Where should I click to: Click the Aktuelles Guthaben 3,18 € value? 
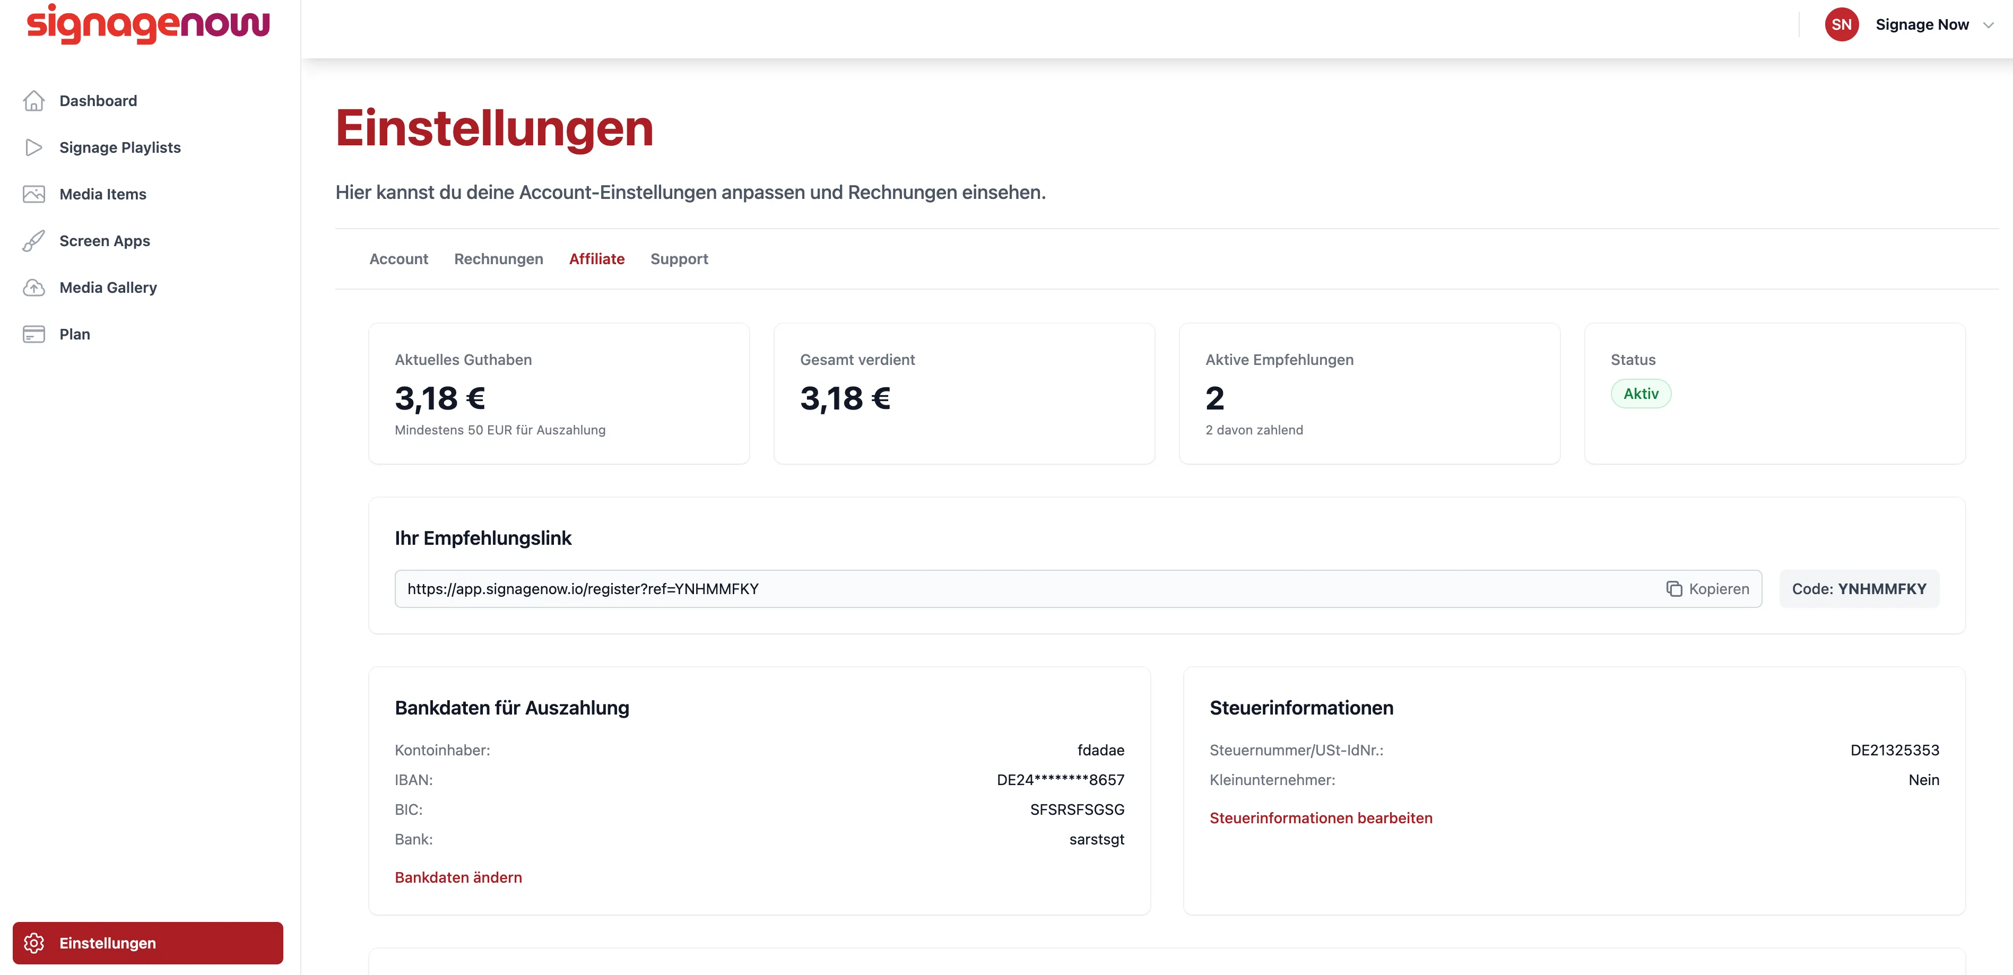coord(440,398)
